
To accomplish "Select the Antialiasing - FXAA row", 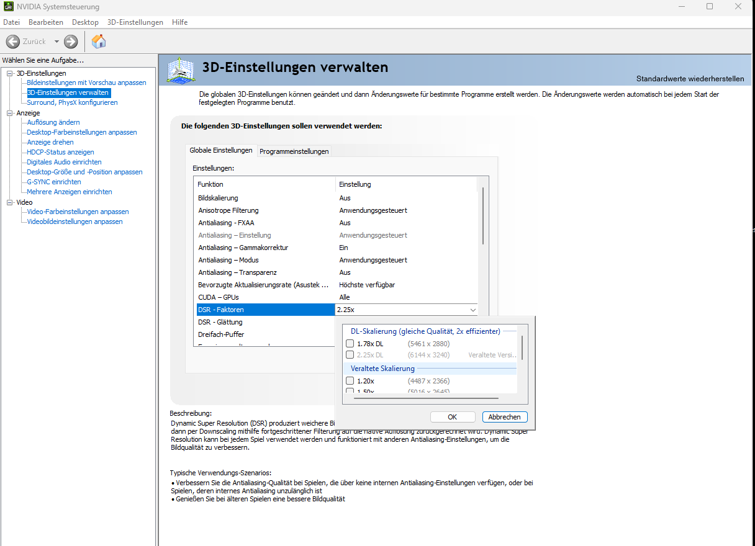I will click(337, 223).
